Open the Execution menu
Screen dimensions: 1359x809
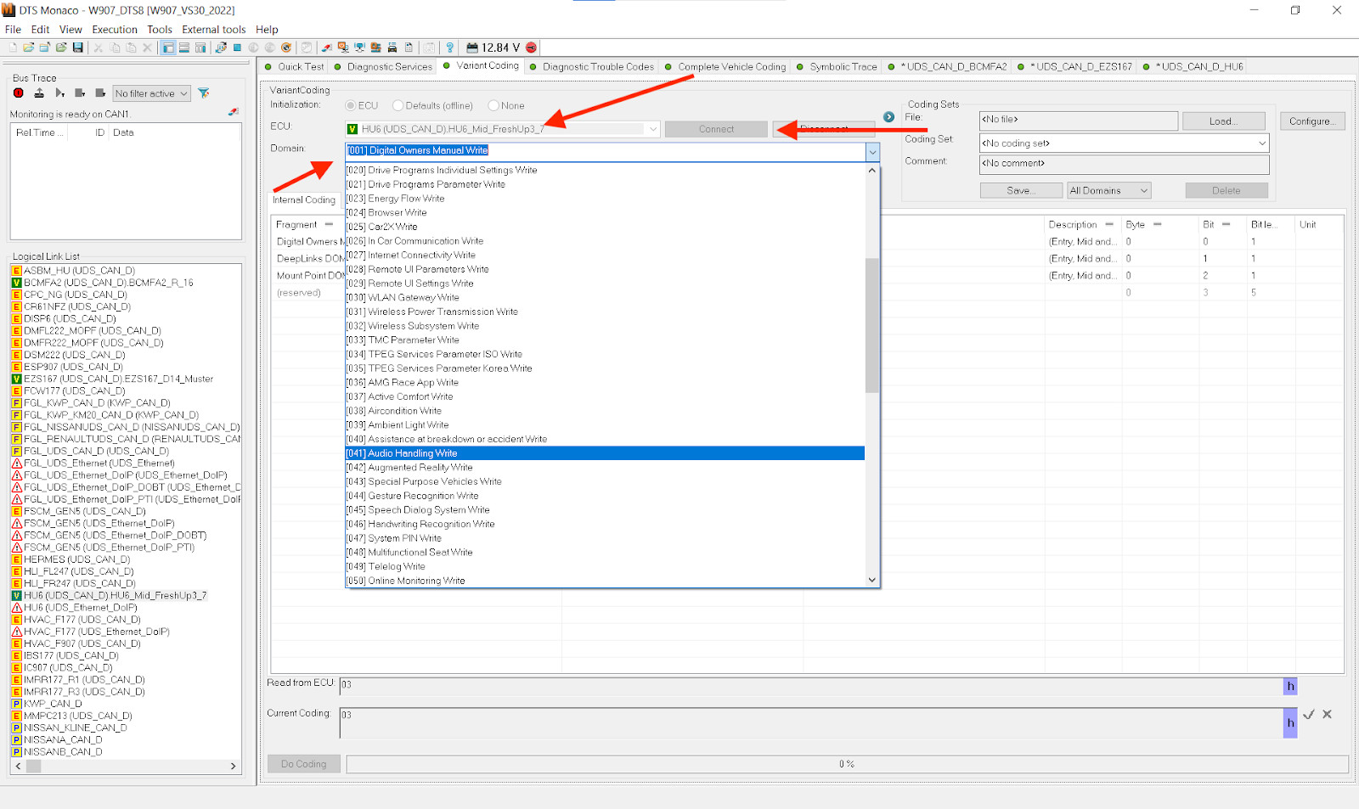(x=115, y=30)
